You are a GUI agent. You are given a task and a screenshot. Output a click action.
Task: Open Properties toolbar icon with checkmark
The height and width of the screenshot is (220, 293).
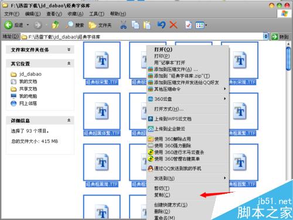(188, 25)
